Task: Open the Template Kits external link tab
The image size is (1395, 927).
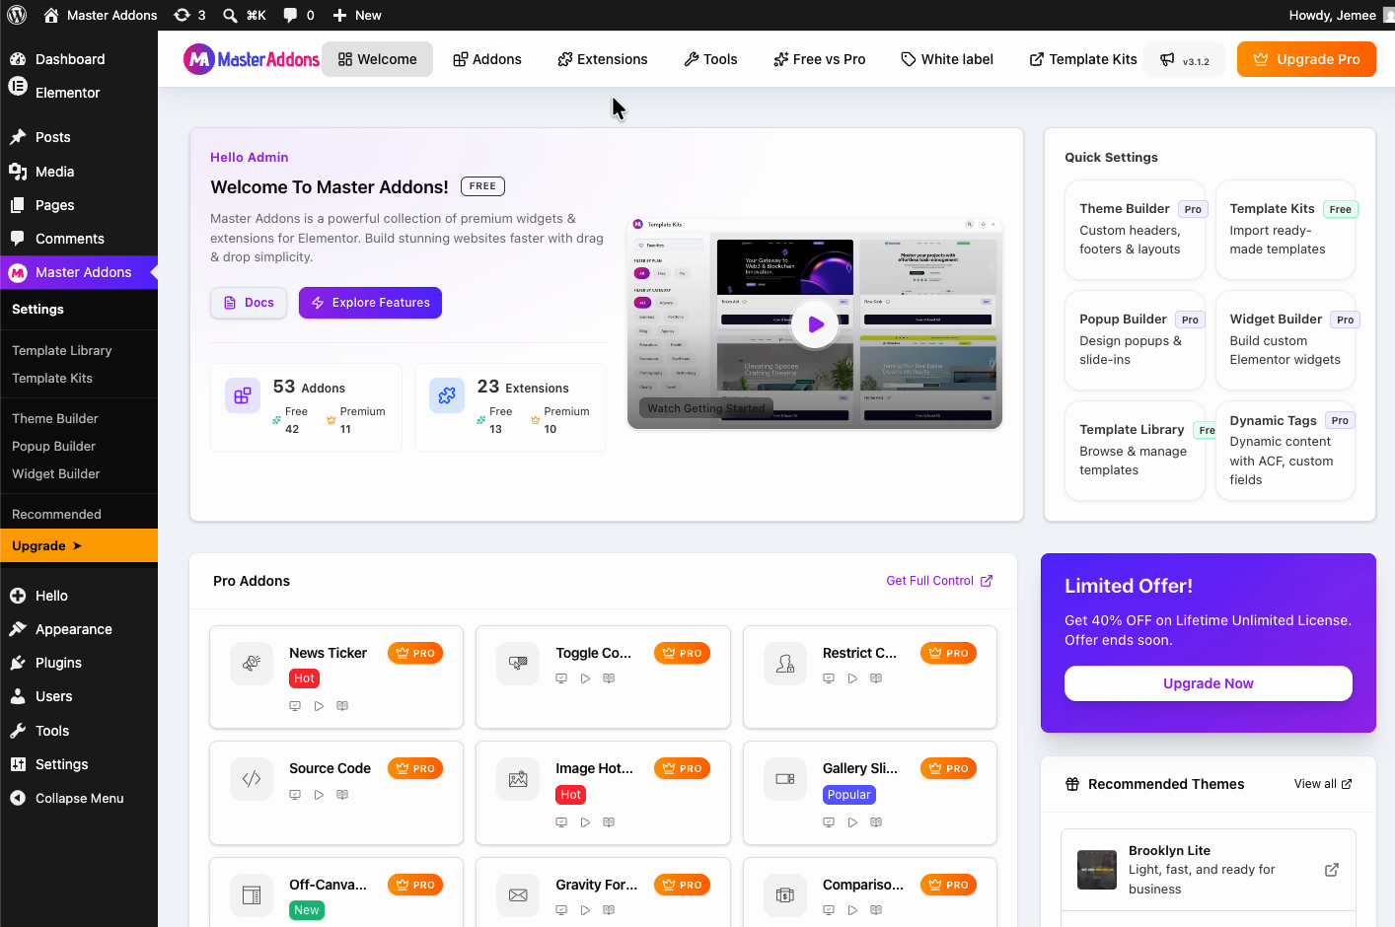Action: [1083, 59]
